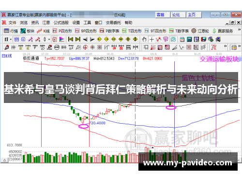Click the 主页 button in title bar
Viewport: 242px width, 175px height.
194,15
